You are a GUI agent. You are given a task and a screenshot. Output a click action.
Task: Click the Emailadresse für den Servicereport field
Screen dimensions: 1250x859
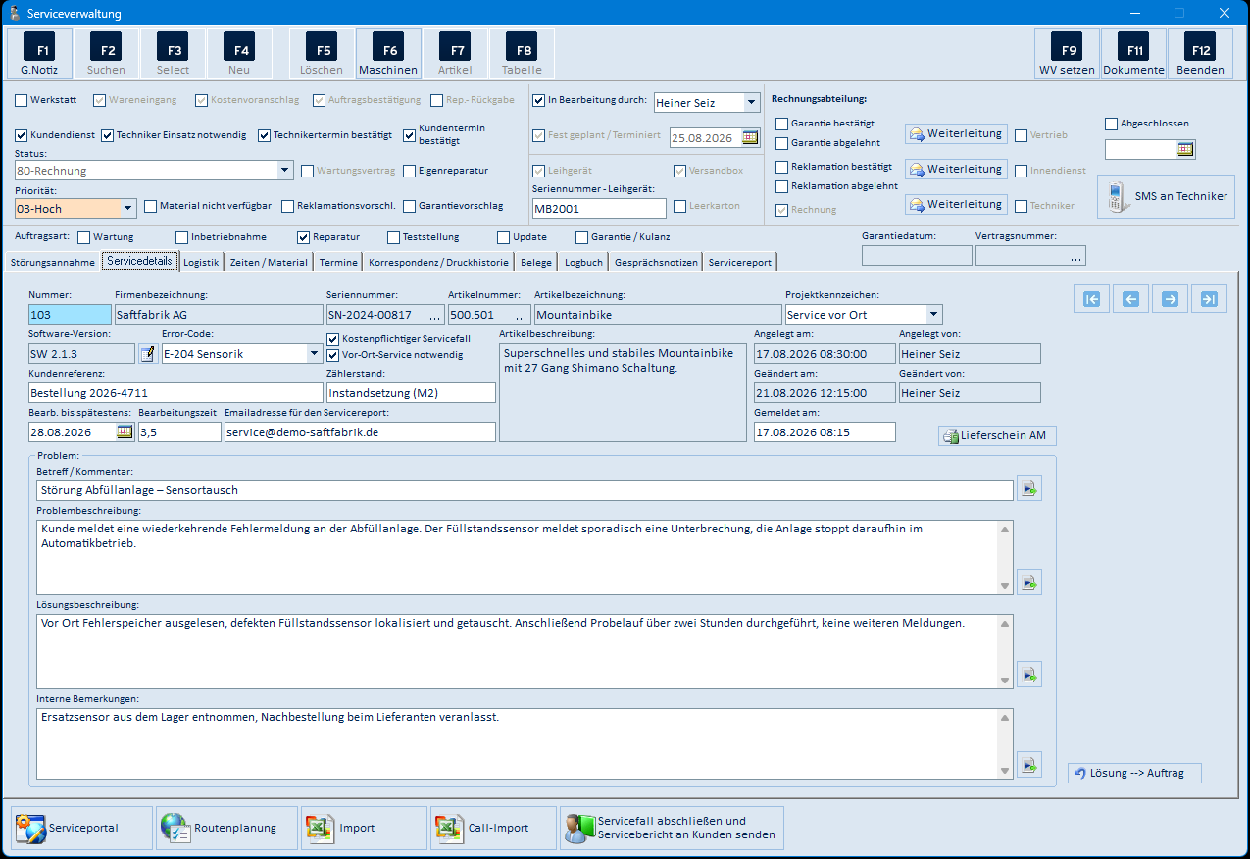click(x=360, y=431)
